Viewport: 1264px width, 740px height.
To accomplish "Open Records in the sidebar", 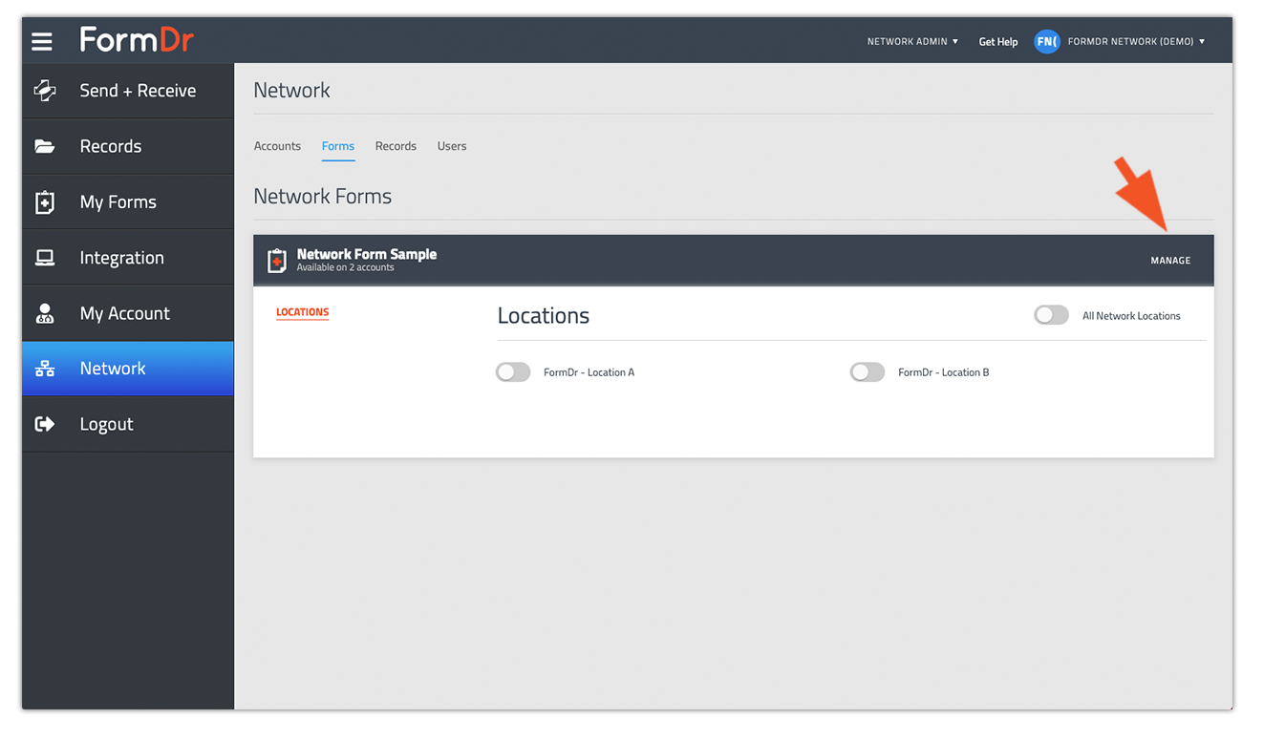I will [128, 146].
